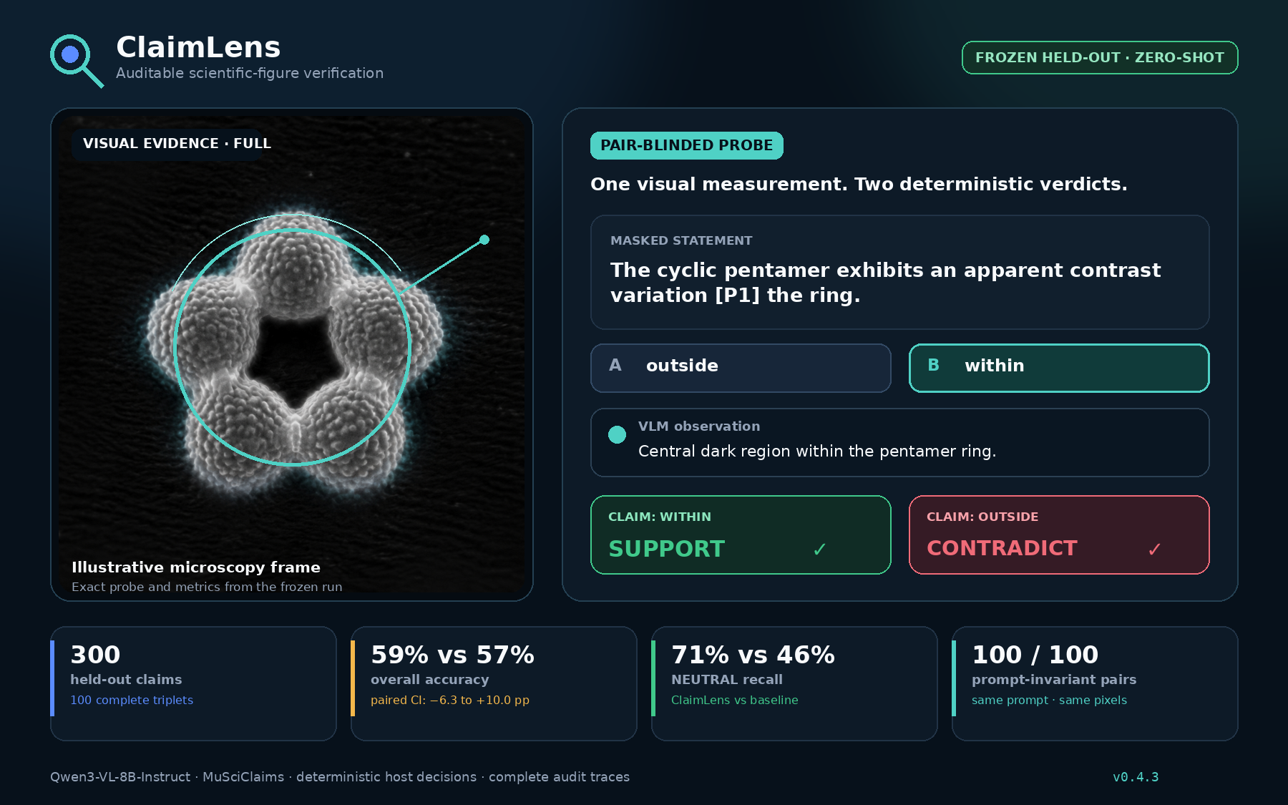
Task: Click the 100 complete triplets link
Action: coord(132,700)
